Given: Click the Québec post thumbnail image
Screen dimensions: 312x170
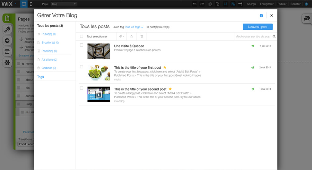Looking at the screenshot, I should pos(99,51).
